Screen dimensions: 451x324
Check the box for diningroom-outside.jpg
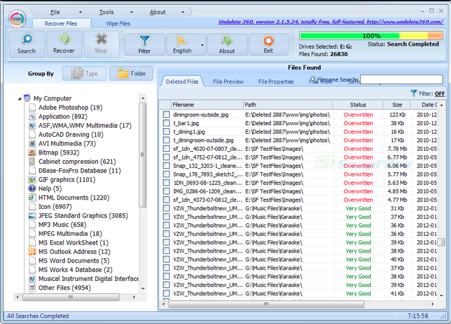(x=166, y=114)
